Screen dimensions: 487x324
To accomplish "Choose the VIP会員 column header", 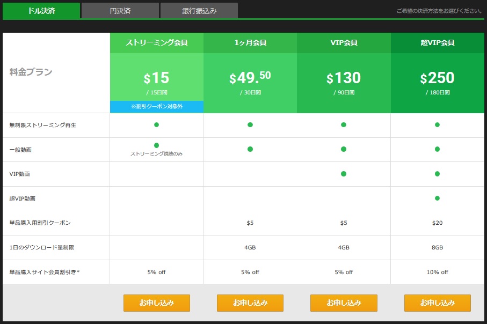I will tap(344, 43).
